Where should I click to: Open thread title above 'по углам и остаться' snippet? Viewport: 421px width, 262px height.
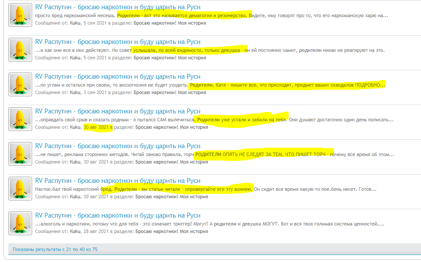click(117, 76)
